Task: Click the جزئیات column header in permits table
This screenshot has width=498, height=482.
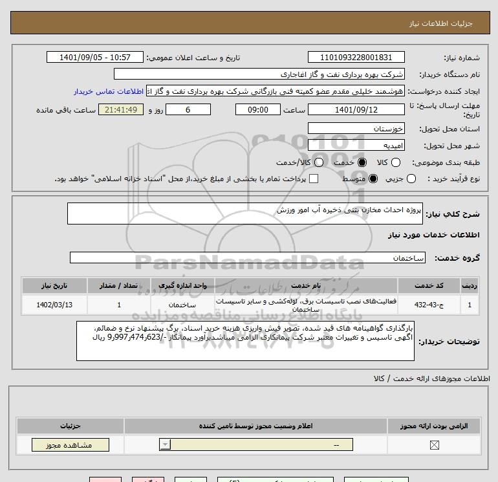Action: pos(70,426)
